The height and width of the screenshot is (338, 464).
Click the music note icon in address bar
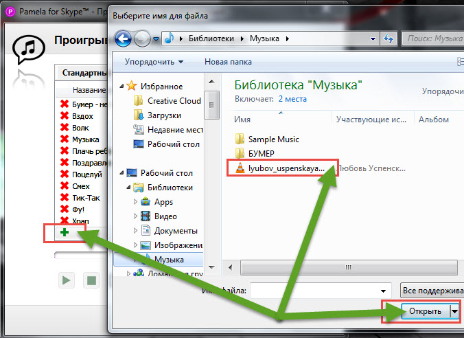pyautogui.click(x=169, y=38)
